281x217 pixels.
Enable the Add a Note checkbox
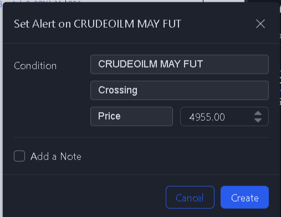point(19,156)
